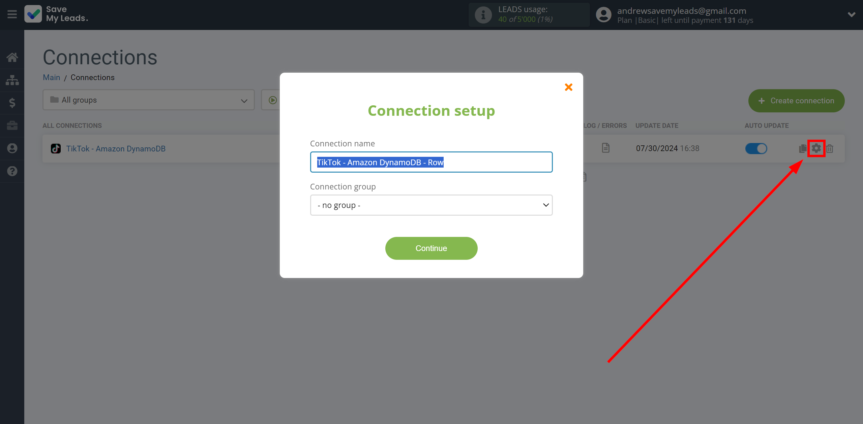The height and width of the screenshot is (424, 863).
Task: Click the orange close X button on modal
Action: tap(569, 87)
